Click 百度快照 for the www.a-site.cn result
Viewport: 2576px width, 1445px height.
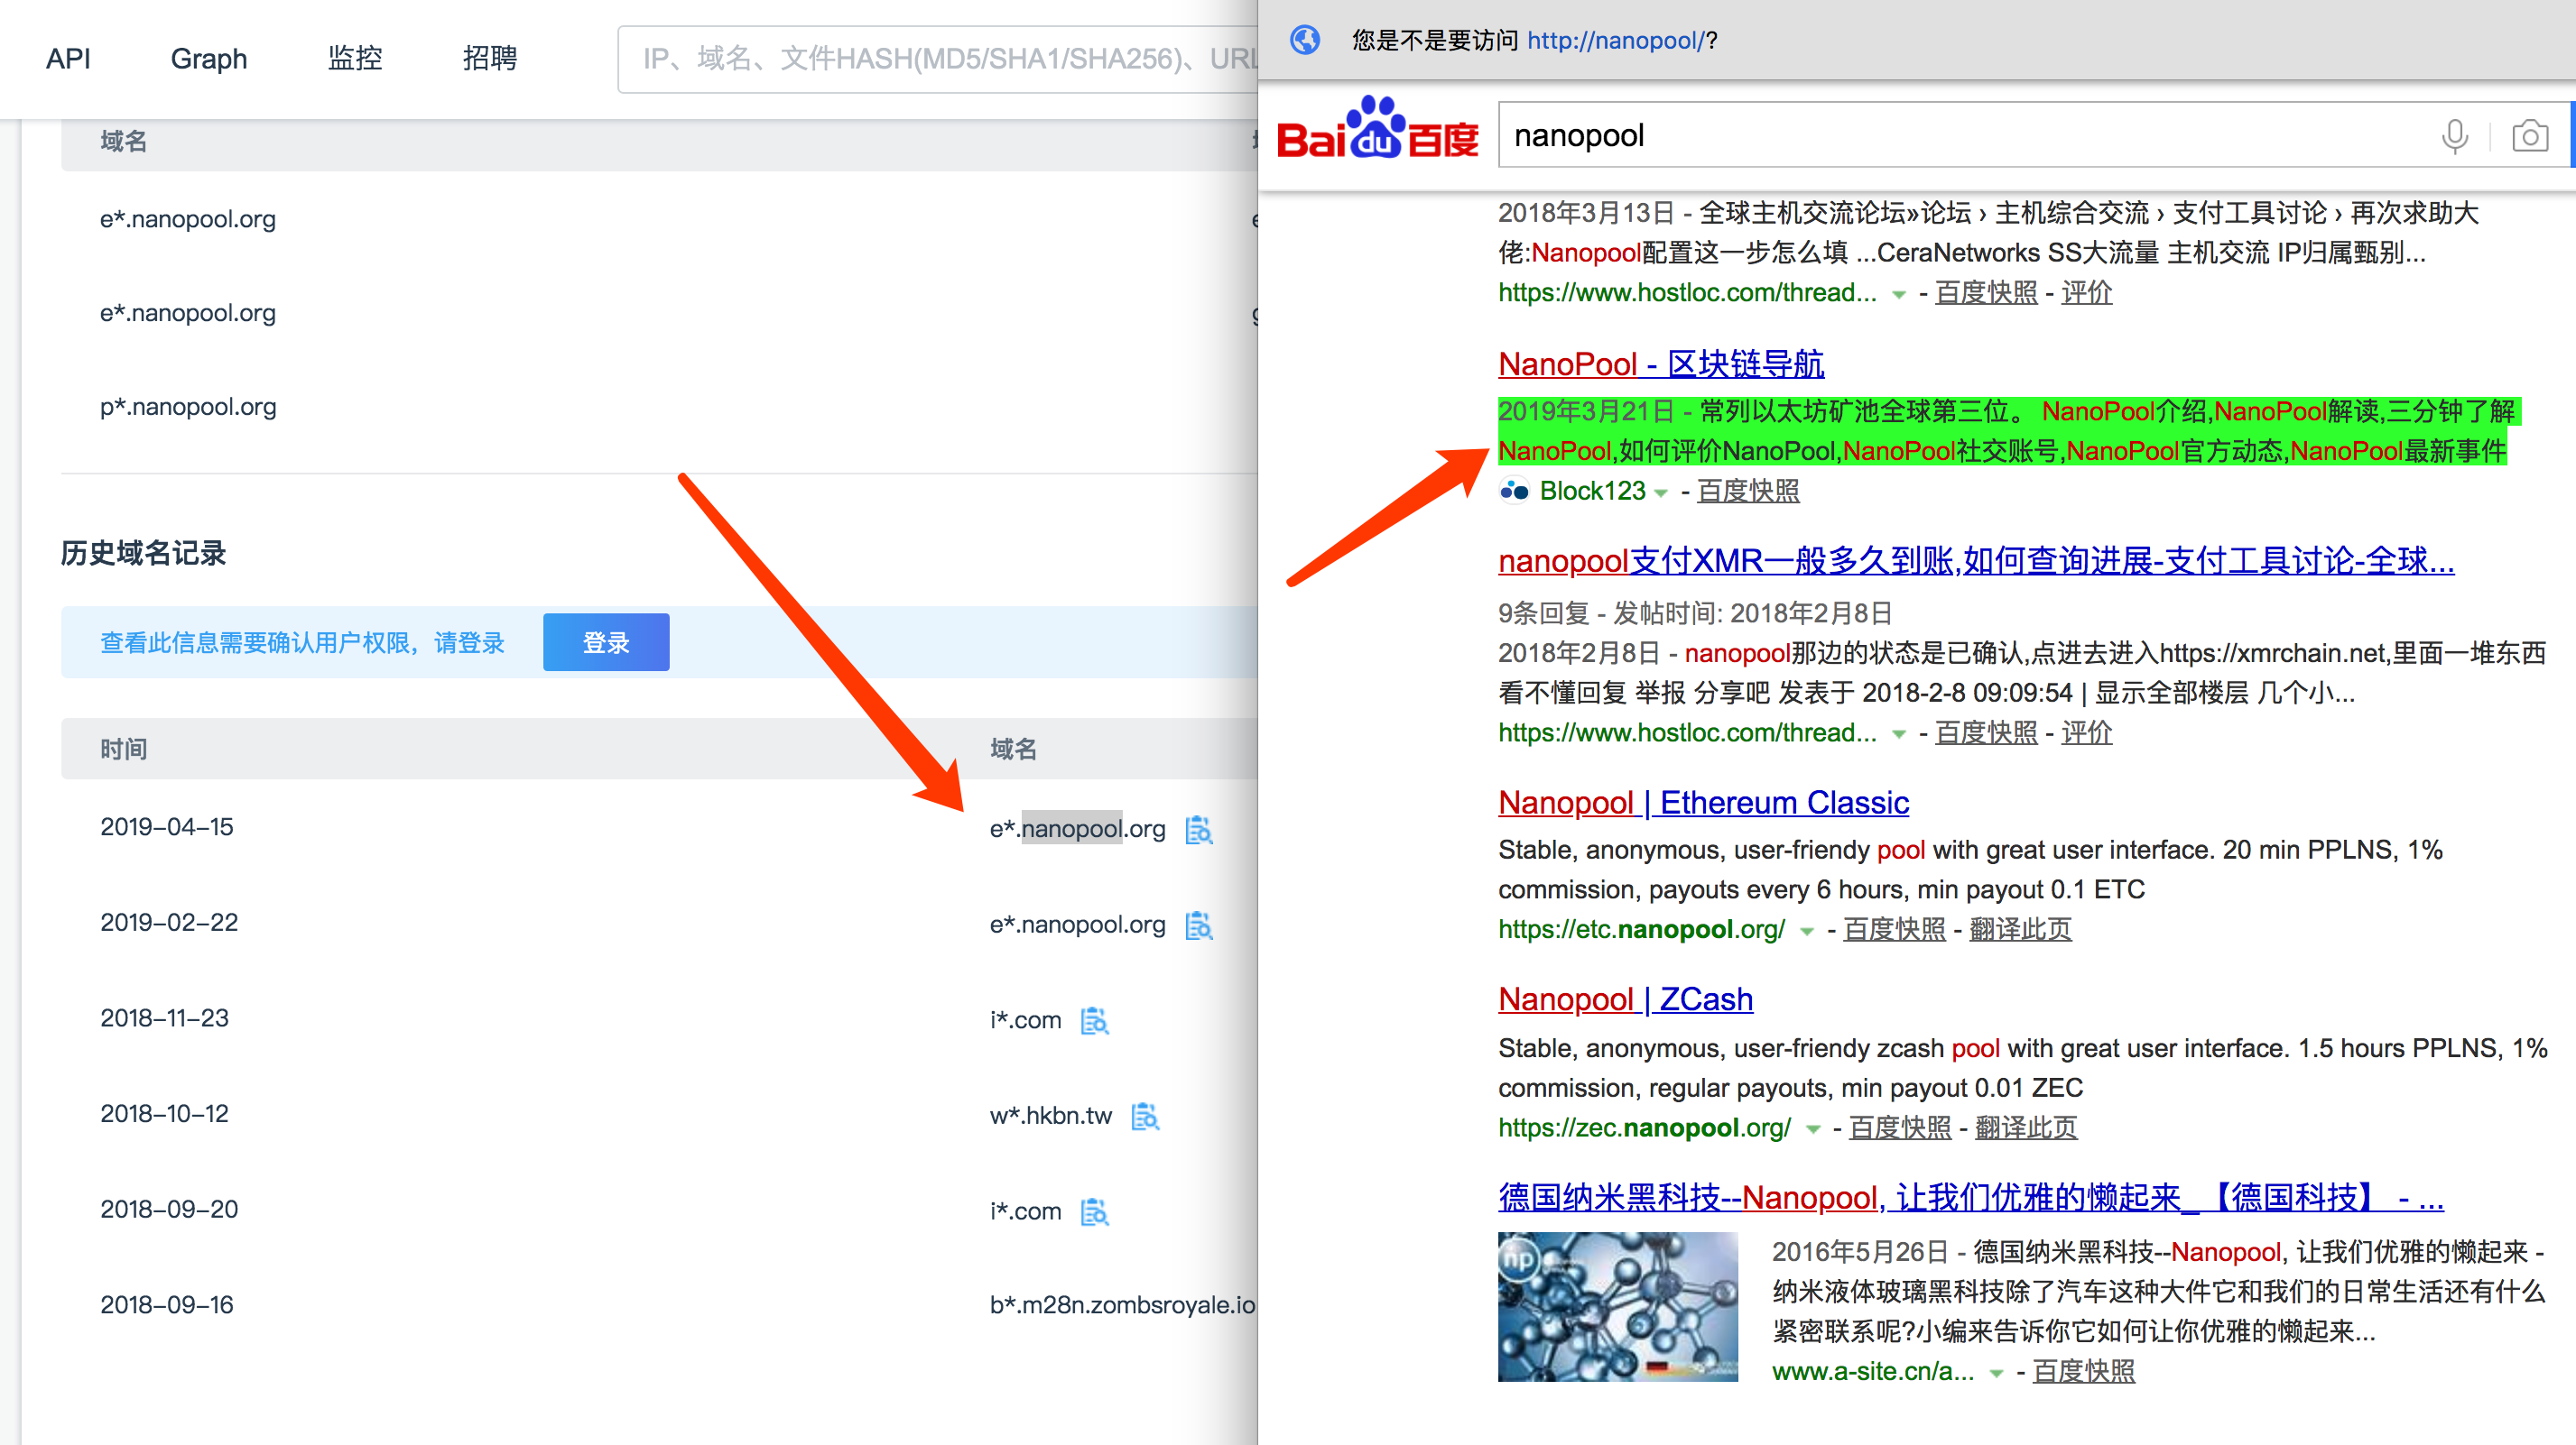tap(2084, 1371)
